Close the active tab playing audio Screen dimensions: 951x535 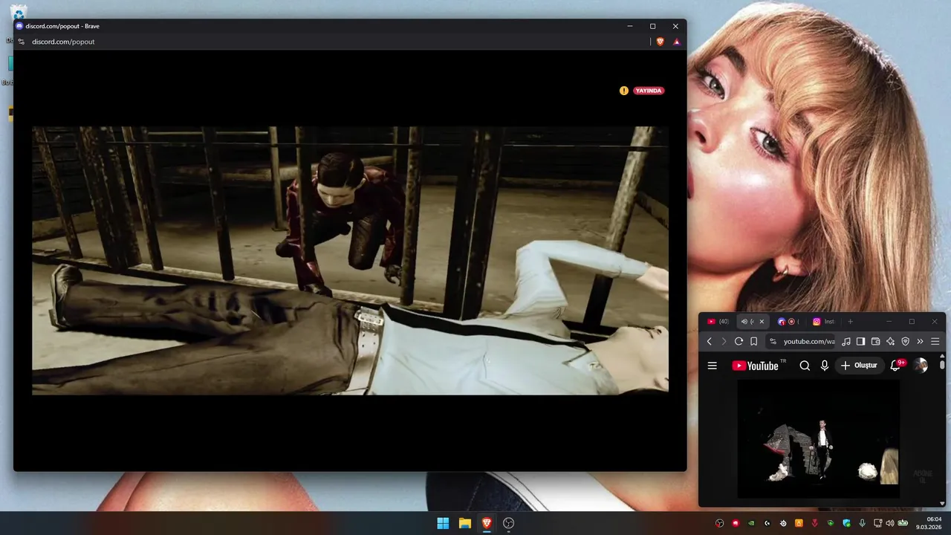coord(762,322)
